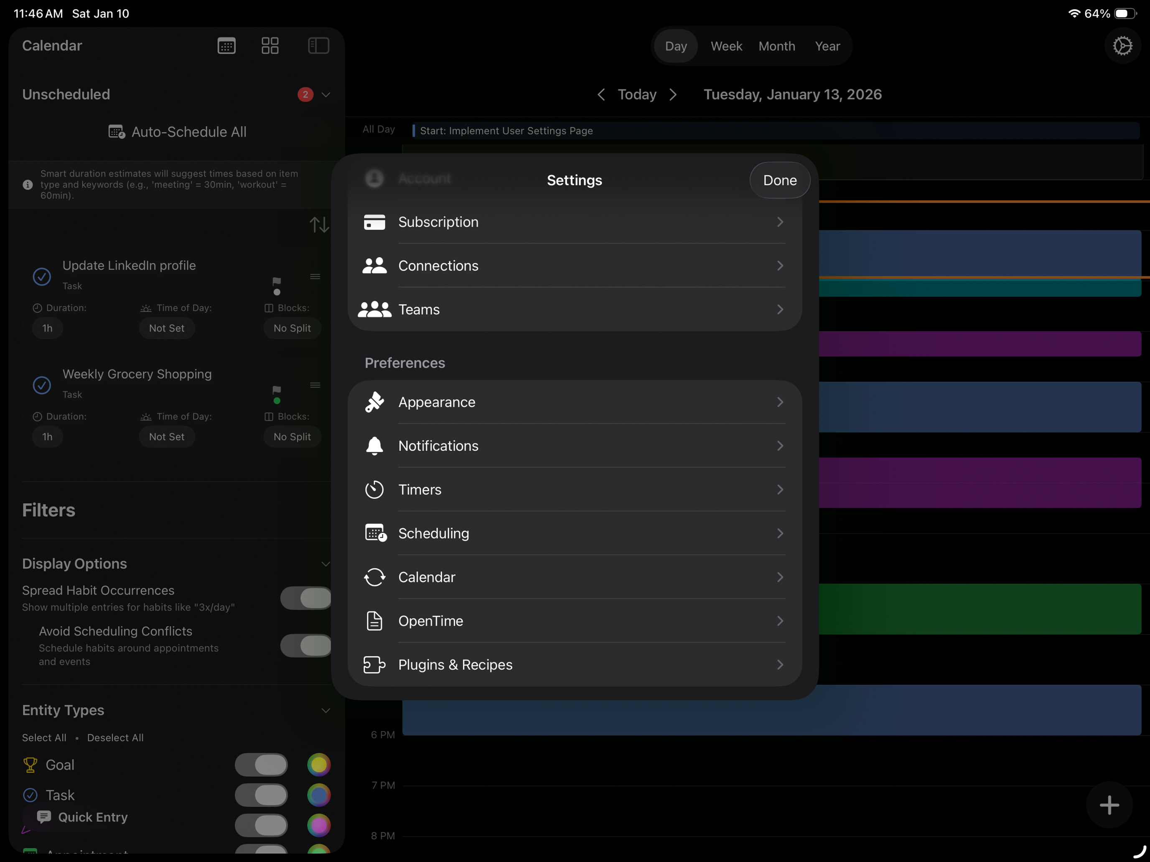Click the OpenTime document icon
Screen dimensions: 1150x862
click(x=374, y=621)
